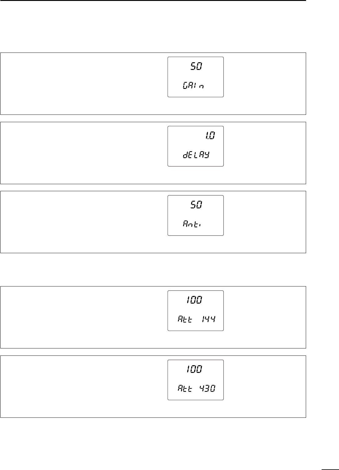
Task: Click the 100 value above Att 430
Action: pyautogui.click(x=194, y=370)
